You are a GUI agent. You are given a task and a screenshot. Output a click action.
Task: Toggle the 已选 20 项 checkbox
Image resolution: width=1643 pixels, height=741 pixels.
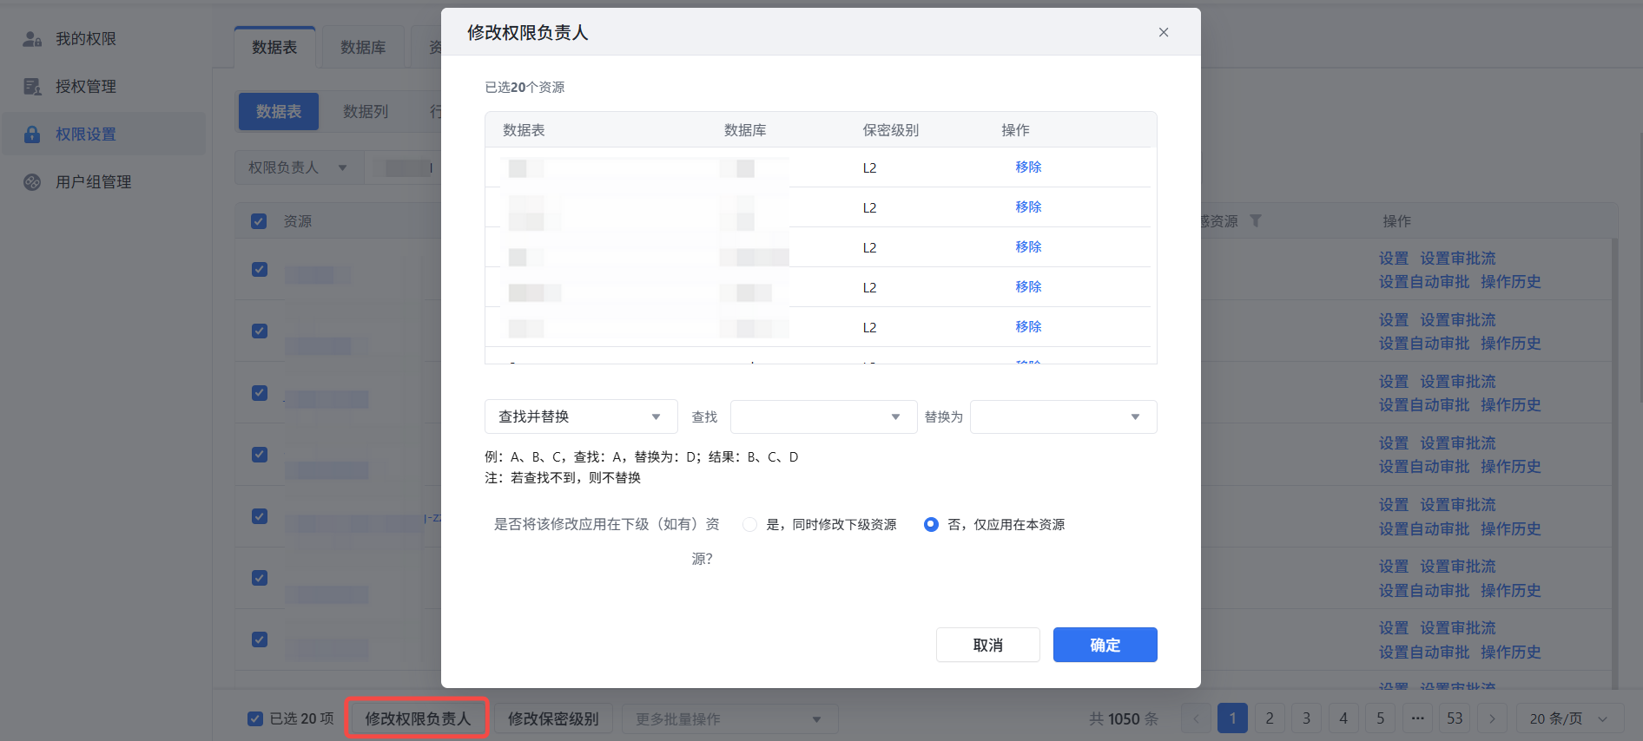point(255,718)
